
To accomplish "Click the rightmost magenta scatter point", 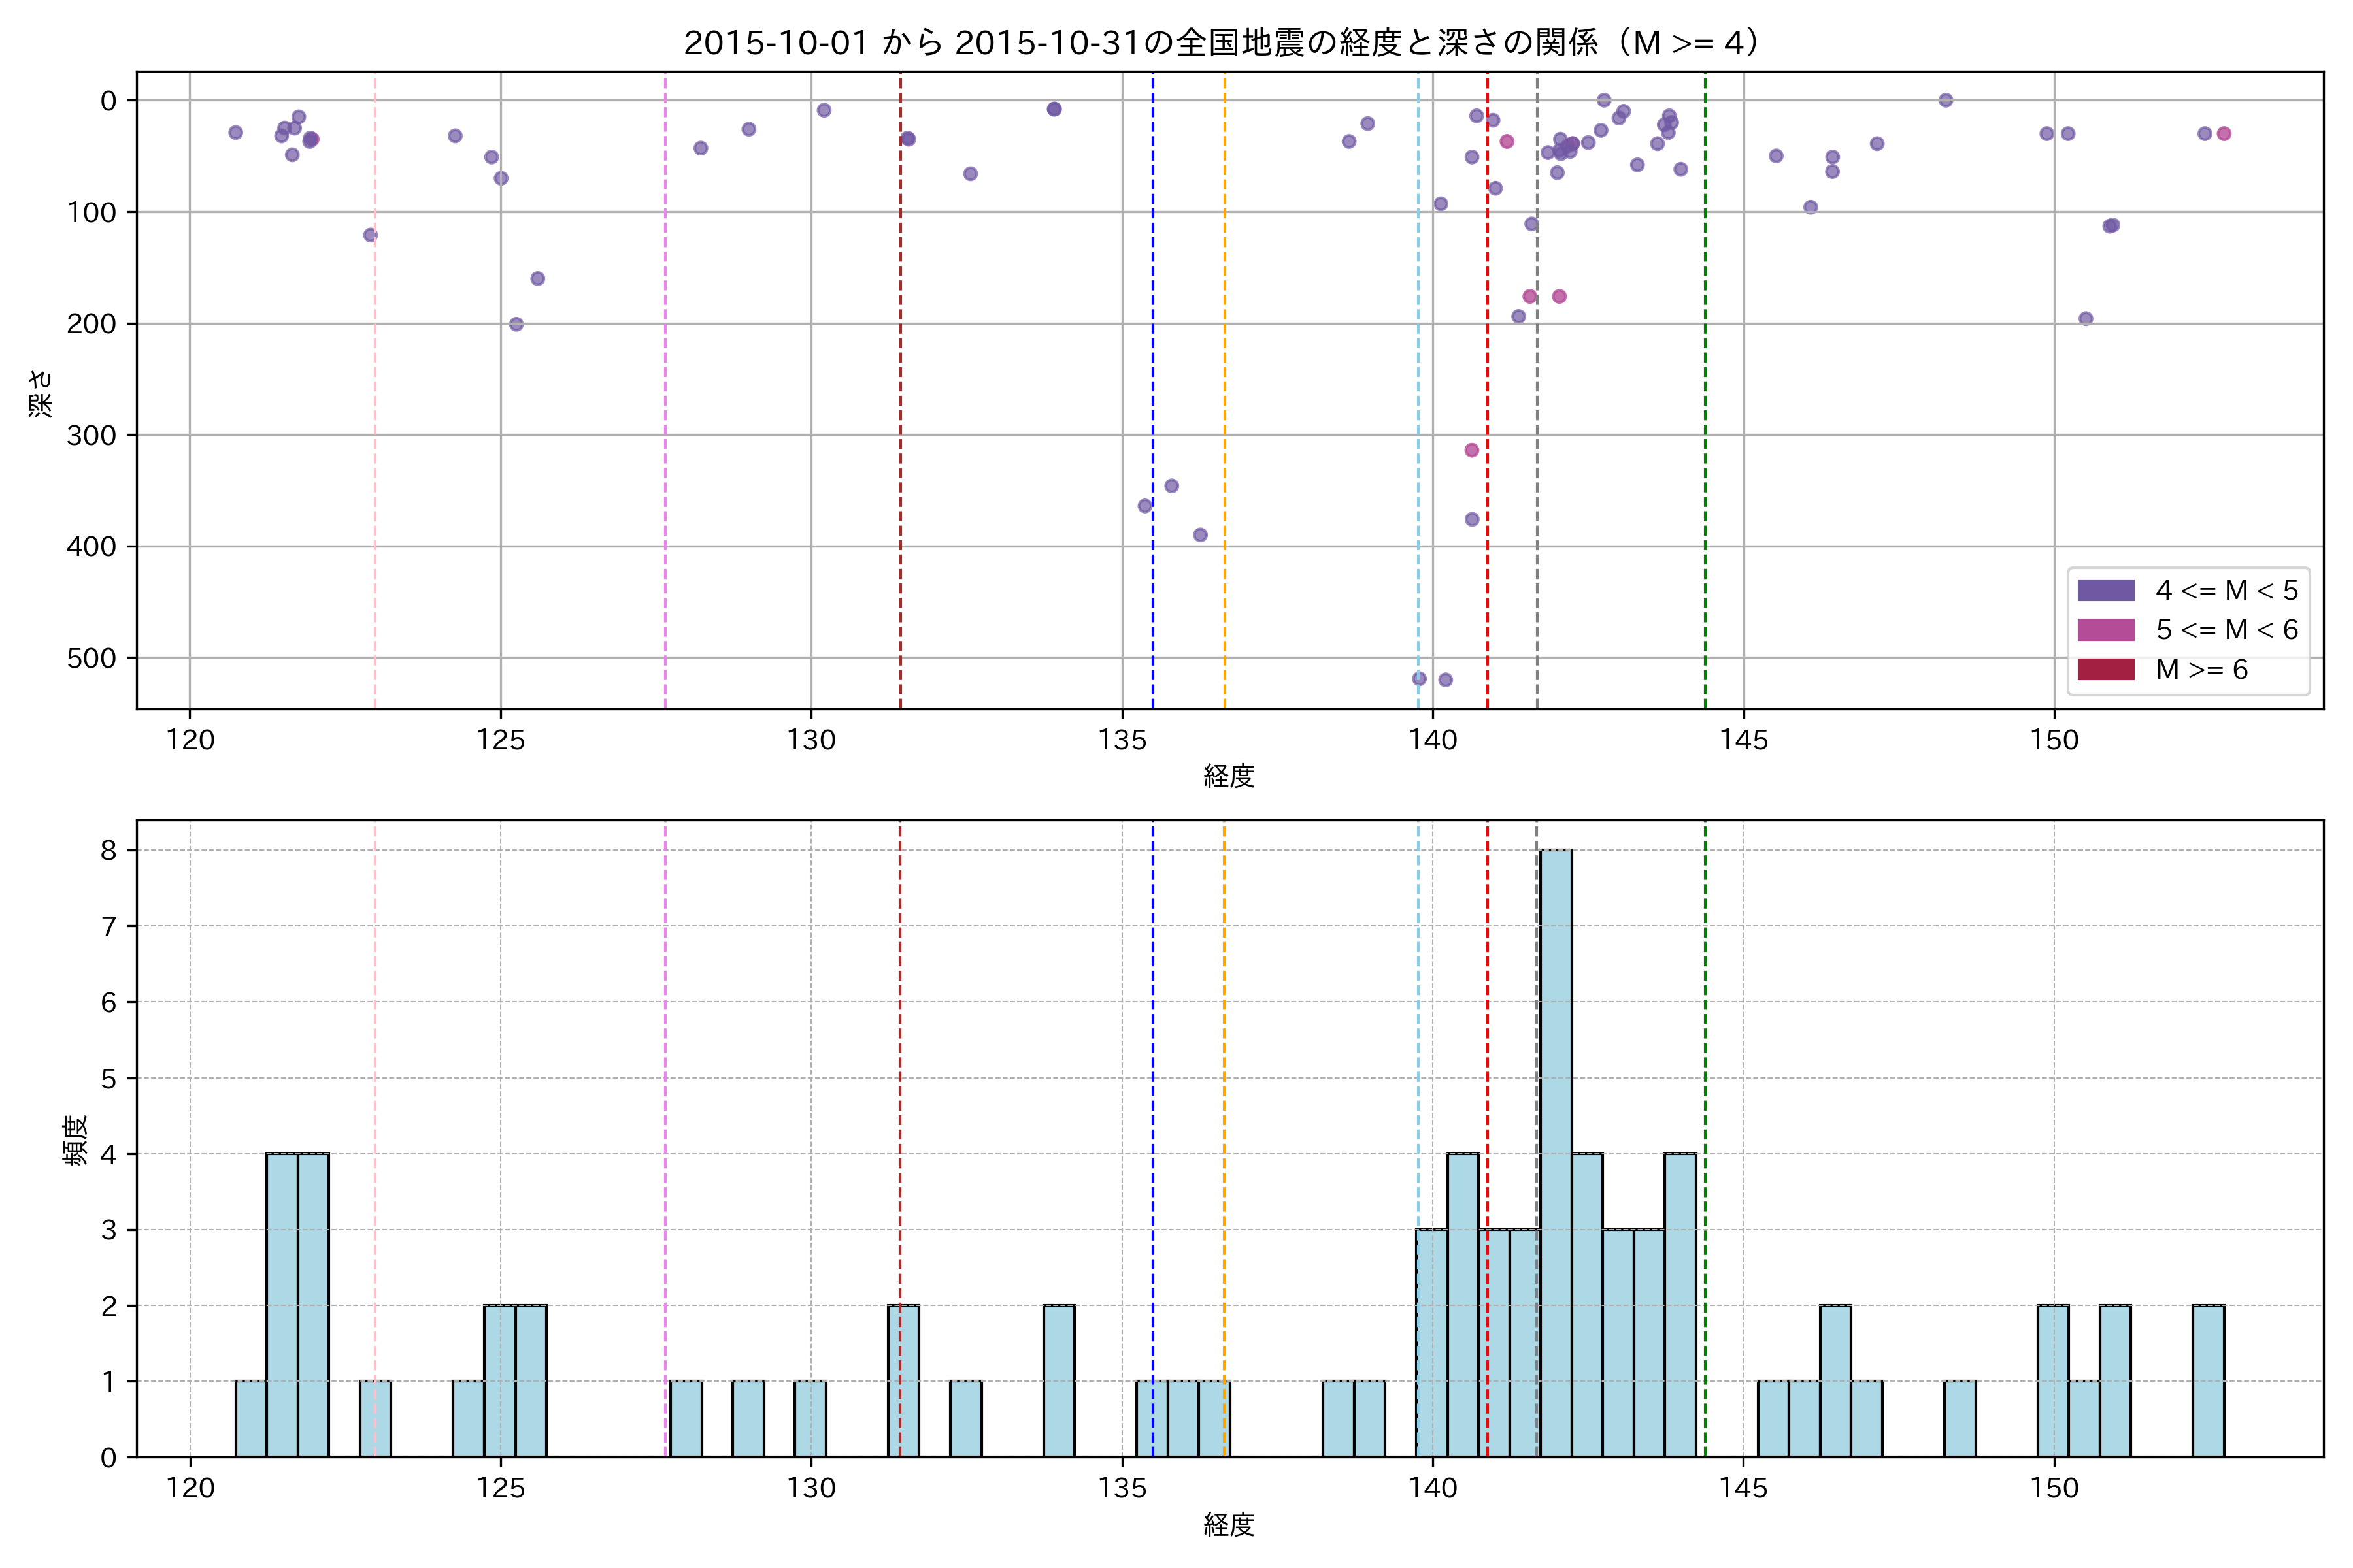I will (x=2224, y=134).
